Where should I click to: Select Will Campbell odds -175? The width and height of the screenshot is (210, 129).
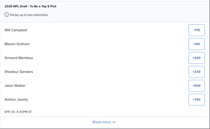196,30
